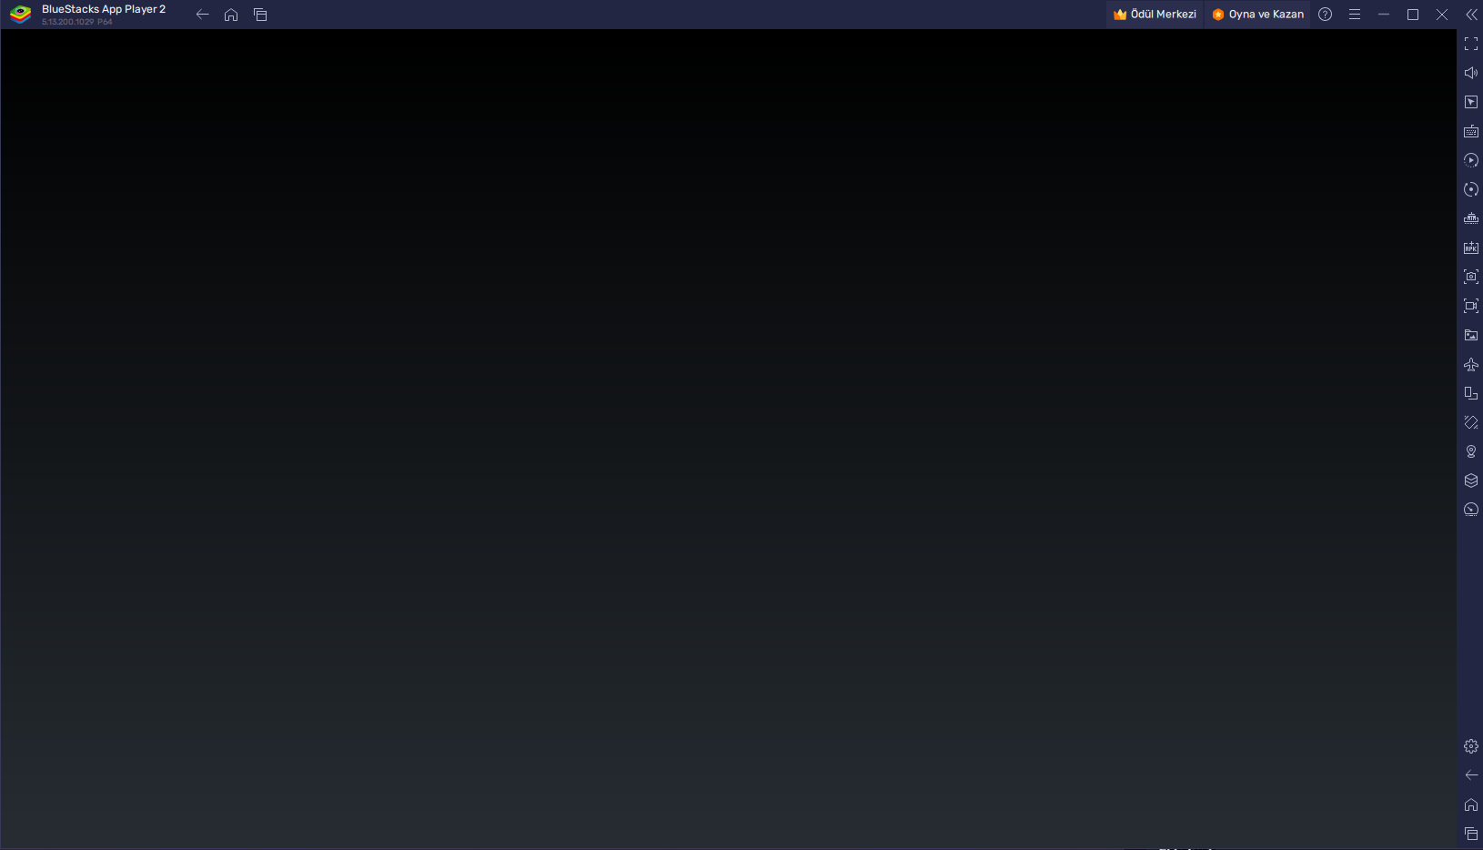The height and width of the screenshot is (850, 1483).
Task: Rotate the screen using the rotate icon
Action: click(x=1471, y=393)
